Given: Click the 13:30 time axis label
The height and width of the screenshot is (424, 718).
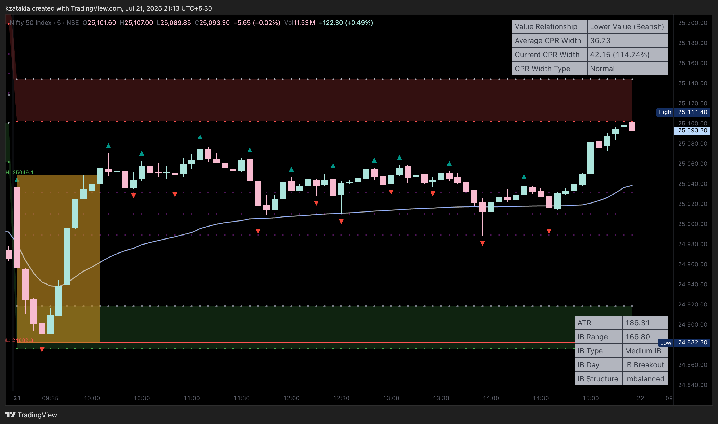Looking at the screenshot, I should pyautogui.click(x=441, y=398).
